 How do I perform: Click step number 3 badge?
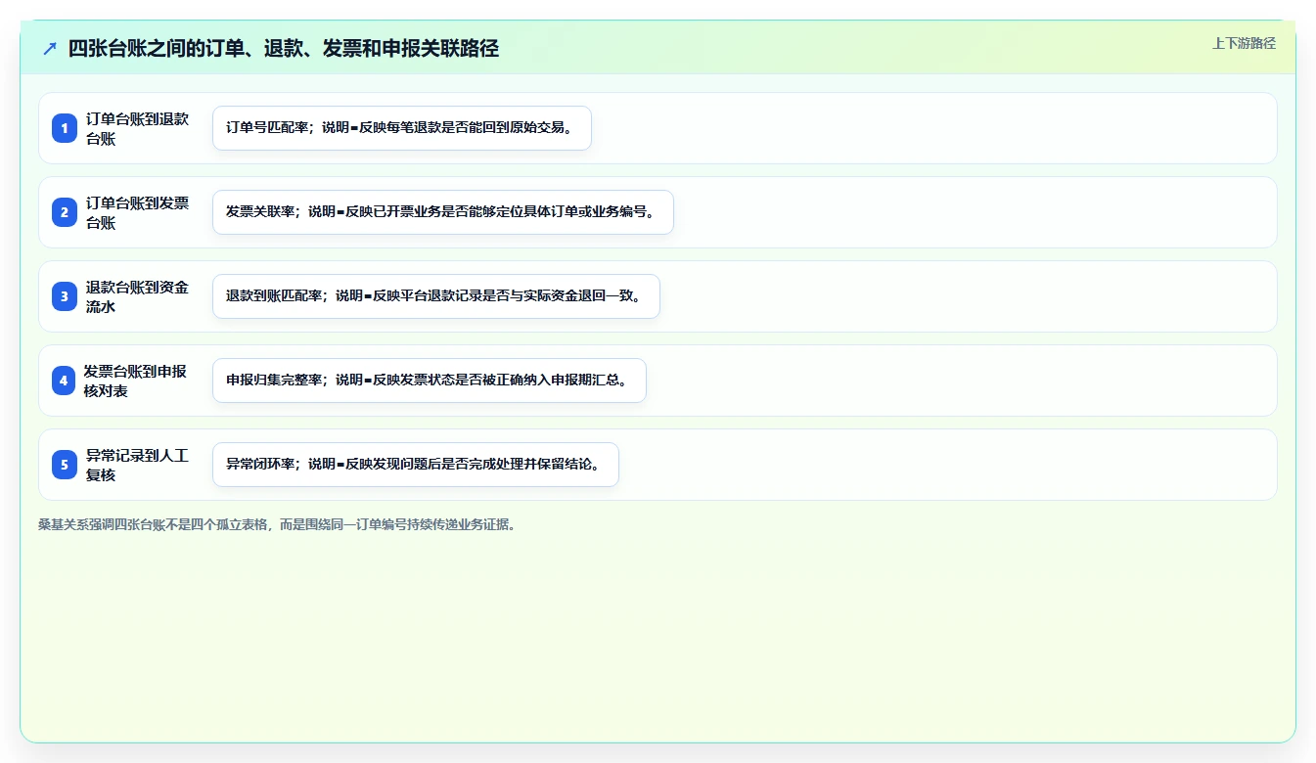click(x=65, y=296)
